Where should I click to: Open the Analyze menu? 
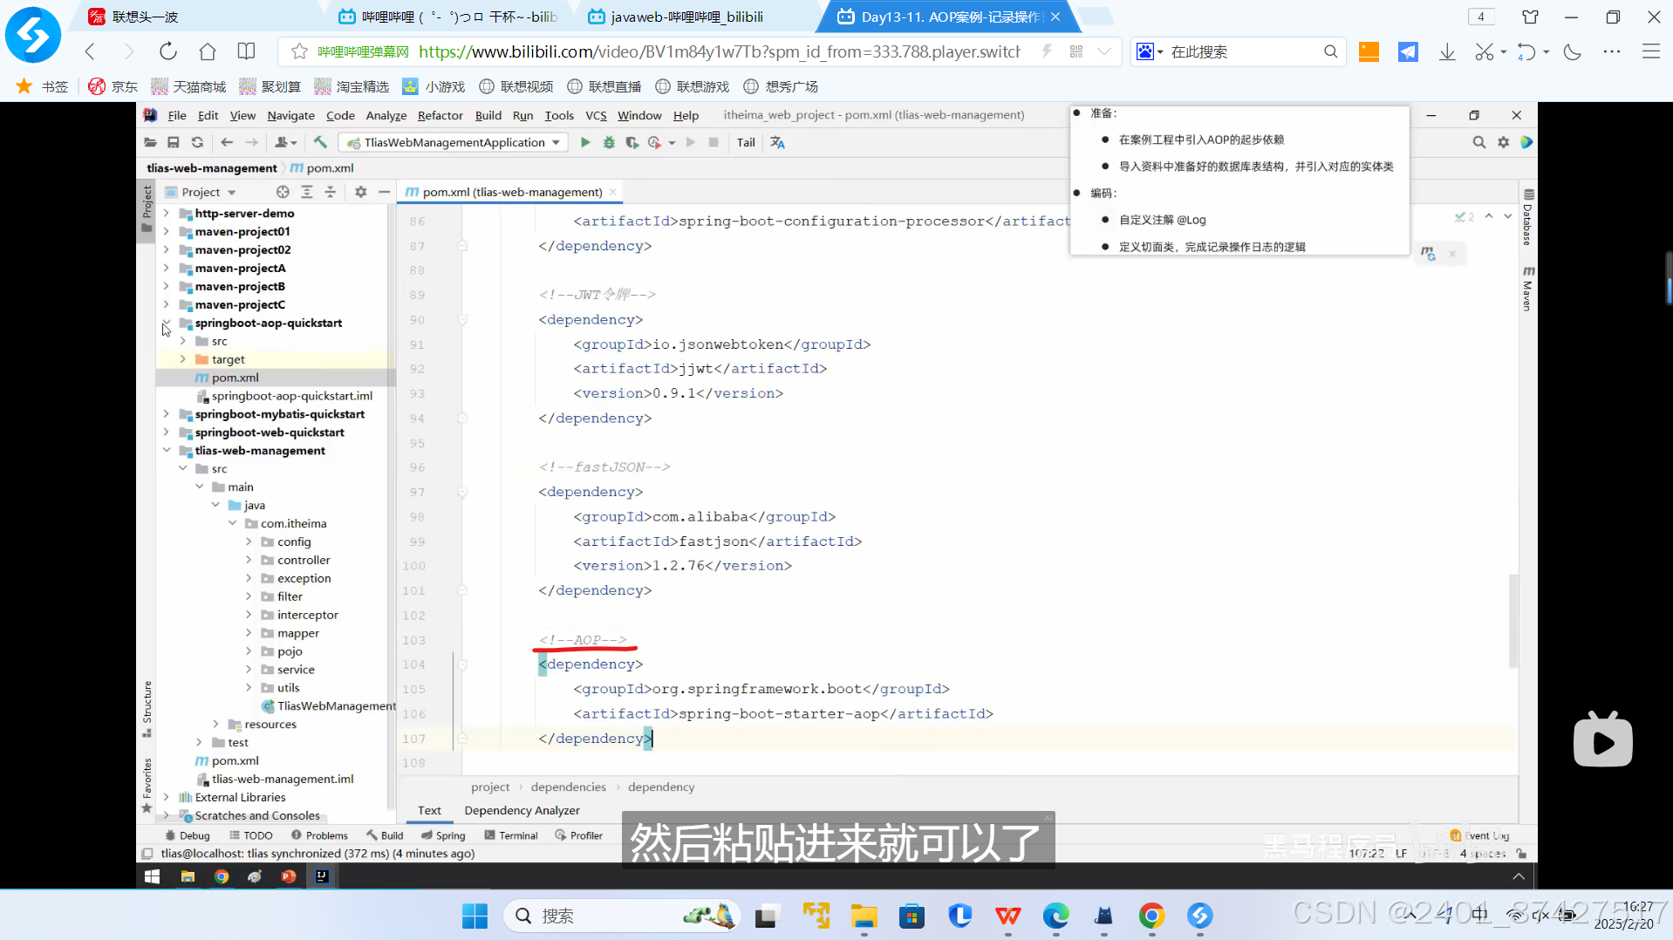[386, 115]
